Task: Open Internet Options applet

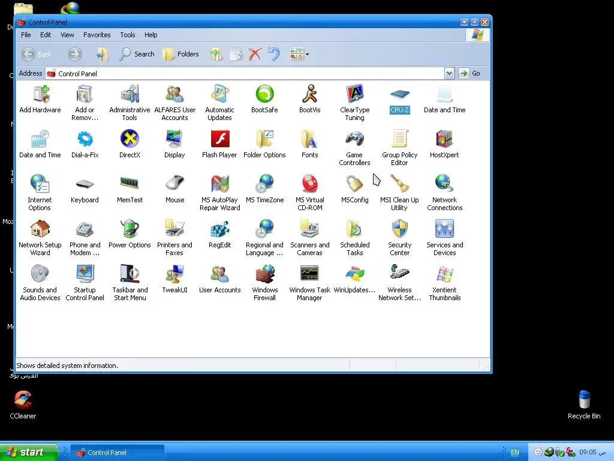Action: click(40, 193)
